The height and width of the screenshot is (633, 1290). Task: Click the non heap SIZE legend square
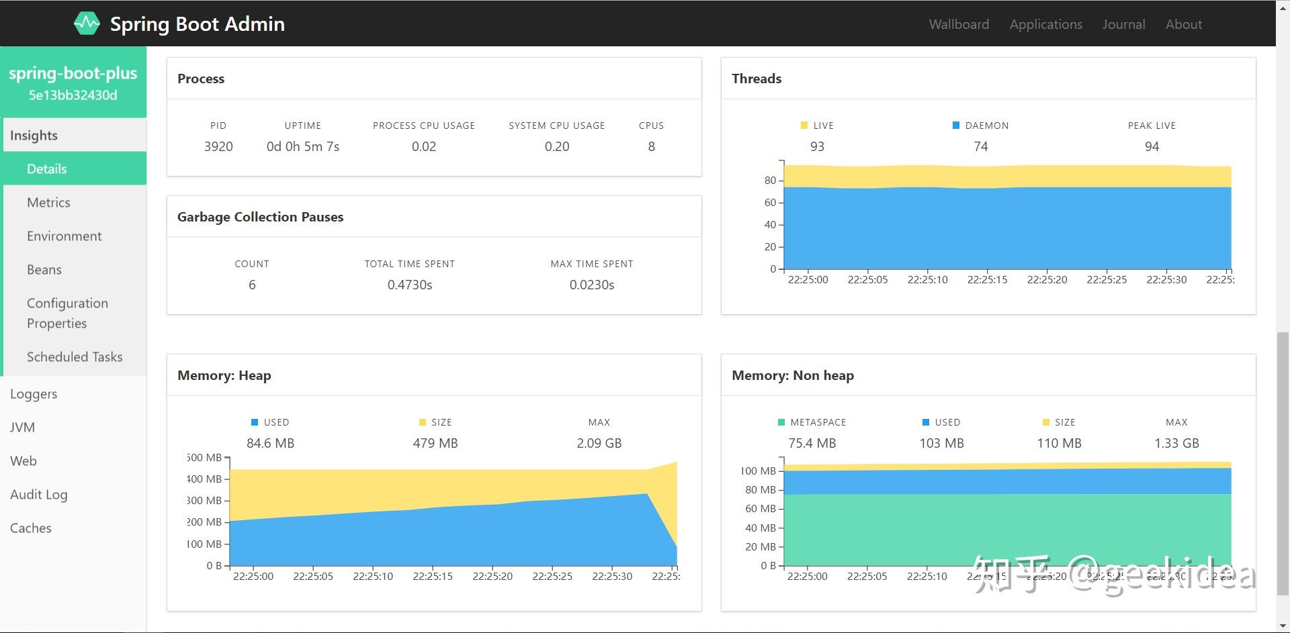[x=1045, y=422]
